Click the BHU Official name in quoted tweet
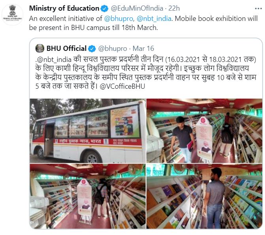 (66, 48)
